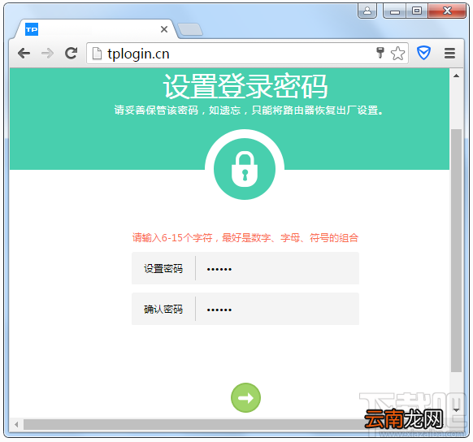The width and height of the screenshot is (473, 442).
Task: Click the heading 设置登录密码
Action: 245,86
